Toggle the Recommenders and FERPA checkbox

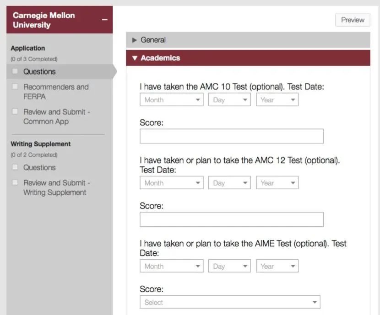(x=15, y=86)
